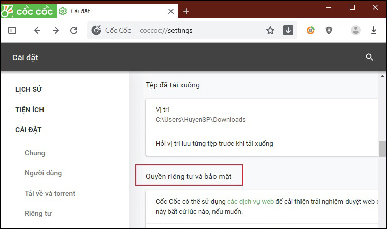Click the 'Tệp đã tải xuống' heading

pyautogui.click(x=173, y=85)
